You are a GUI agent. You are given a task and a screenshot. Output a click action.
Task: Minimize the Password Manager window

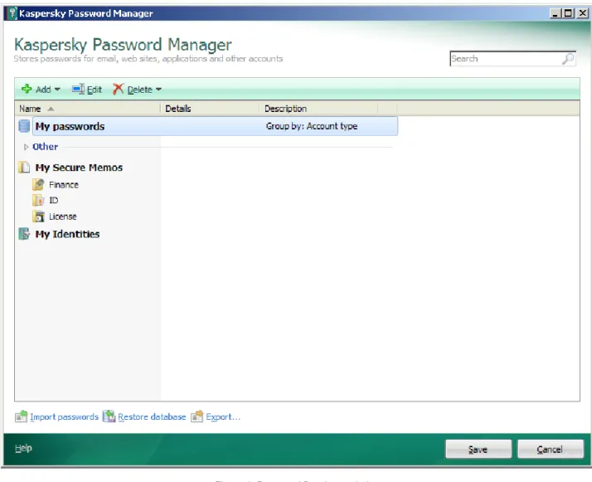555,13
